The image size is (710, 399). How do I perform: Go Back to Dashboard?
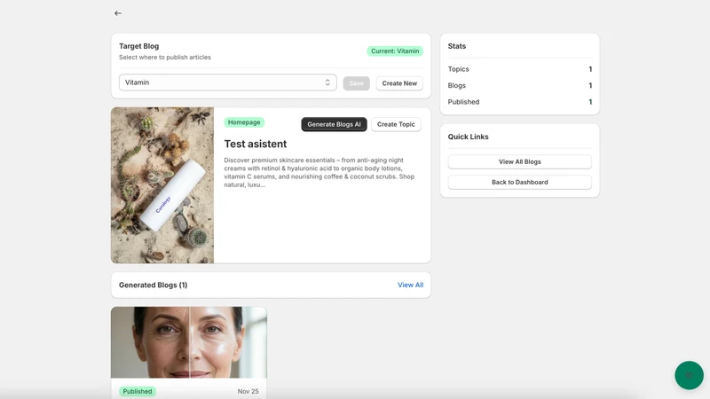click(520, 182)
